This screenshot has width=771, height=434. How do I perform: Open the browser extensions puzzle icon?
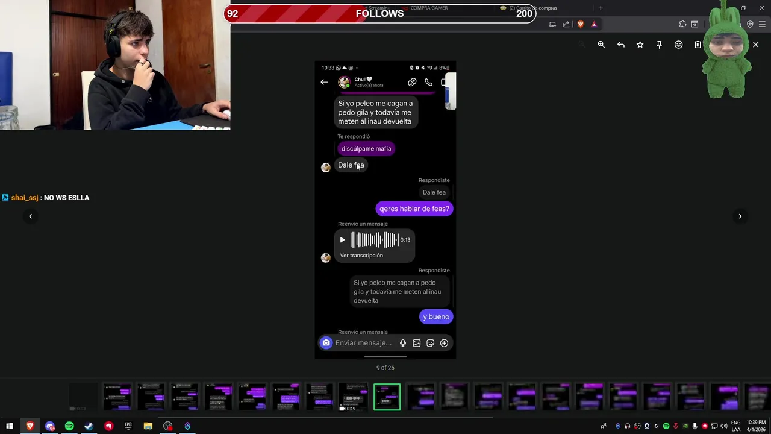[682, 24]
